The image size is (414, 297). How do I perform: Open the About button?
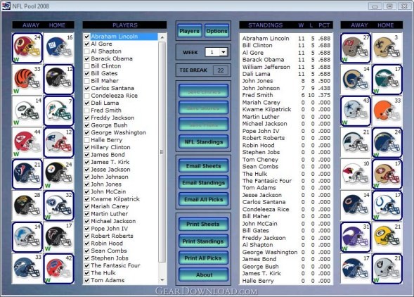point(204,274)
